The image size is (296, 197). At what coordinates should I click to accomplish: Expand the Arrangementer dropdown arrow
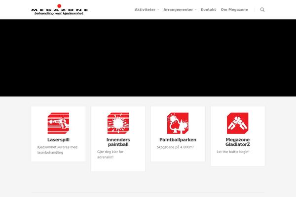point(195,10)
